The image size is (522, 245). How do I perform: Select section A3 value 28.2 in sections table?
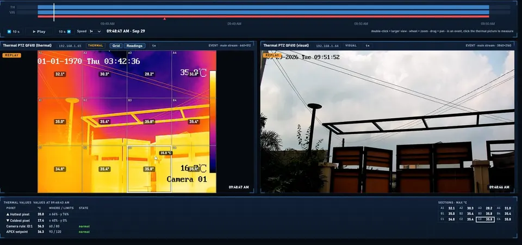click(485, 208)
